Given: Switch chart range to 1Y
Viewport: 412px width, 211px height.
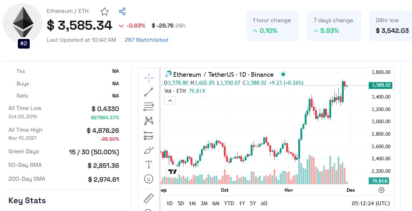Looking at the screenshot, I should (x=242, y=204).
